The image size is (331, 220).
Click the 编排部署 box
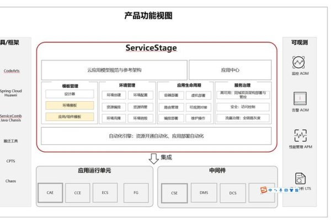click(x=171, y=118)
